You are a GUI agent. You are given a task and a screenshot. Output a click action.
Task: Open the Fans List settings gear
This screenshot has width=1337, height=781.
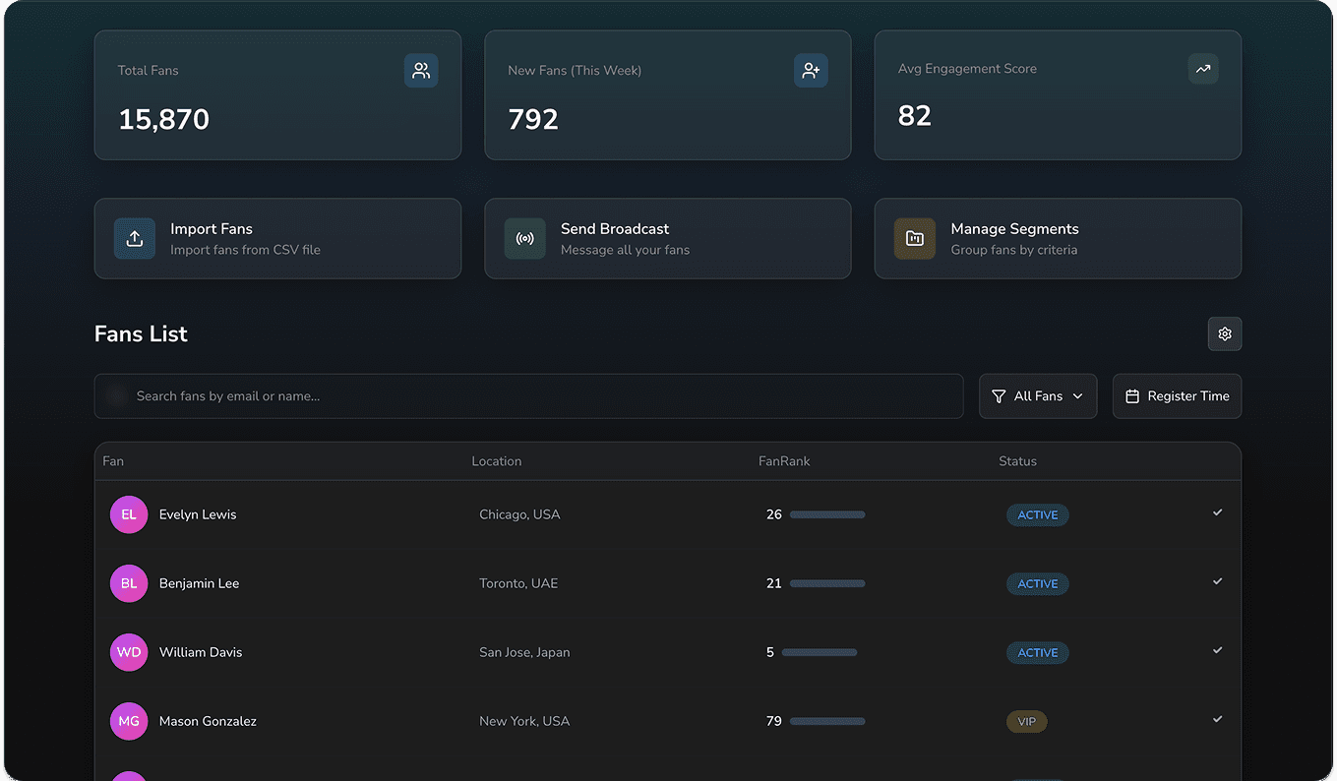(x=1225, y=333)
